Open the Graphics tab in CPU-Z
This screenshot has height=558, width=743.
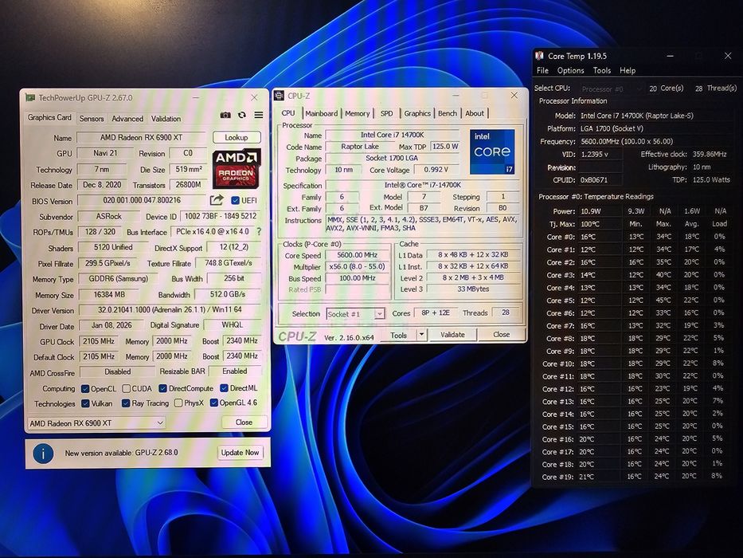point(417,113)
